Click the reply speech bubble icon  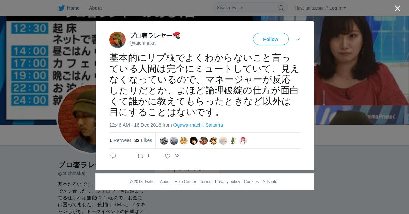113,156
